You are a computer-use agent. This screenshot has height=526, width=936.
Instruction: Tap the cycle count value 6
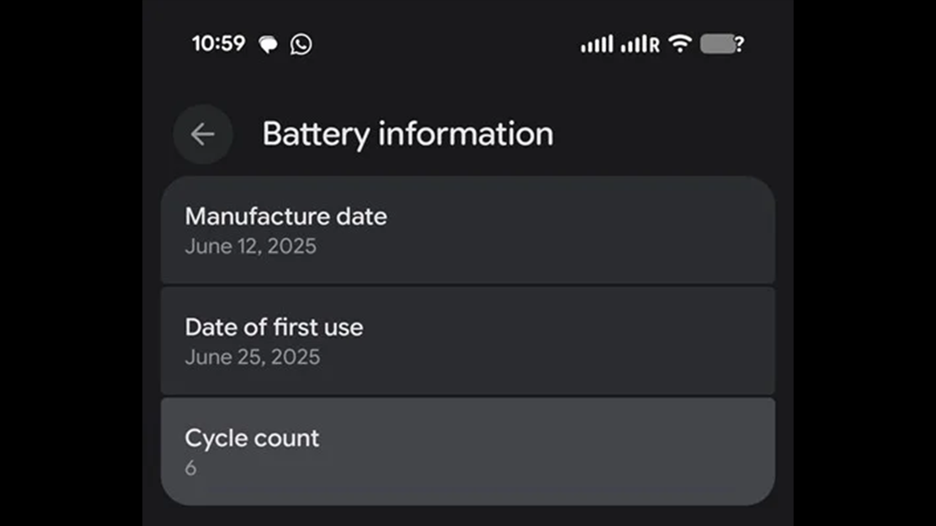click(191, 468)
